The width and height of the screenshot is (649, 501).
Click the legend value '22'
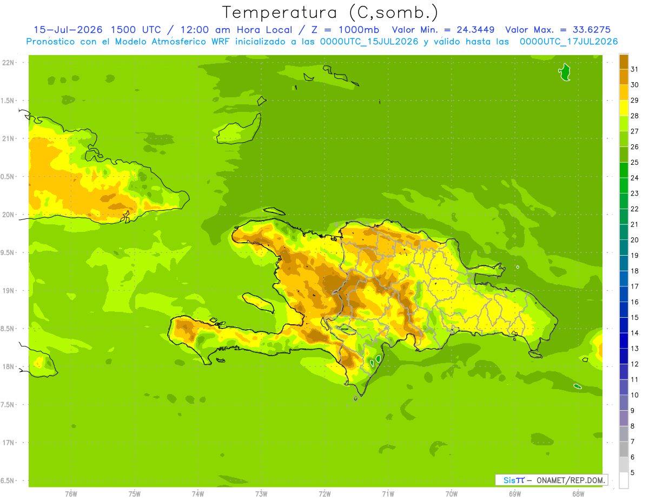click(635, 209)
